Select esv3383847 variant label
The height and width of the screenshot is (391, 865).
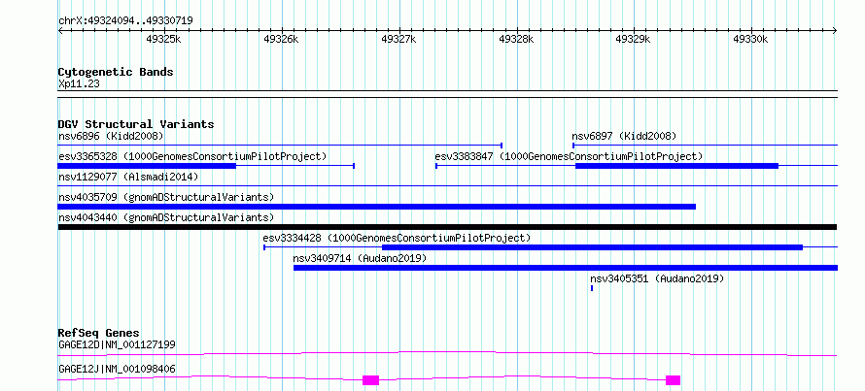click(x=569, y=156)
